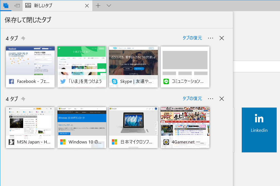Click the Windows 10 download tab icon

point(63,142)
